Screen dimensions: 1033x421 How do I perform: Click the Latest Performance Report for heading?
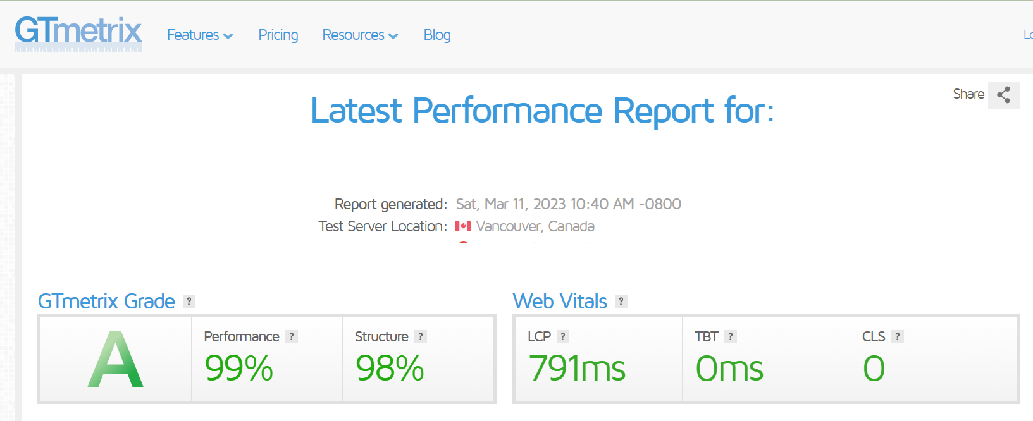pyautogui.click(x=542, y=111)
